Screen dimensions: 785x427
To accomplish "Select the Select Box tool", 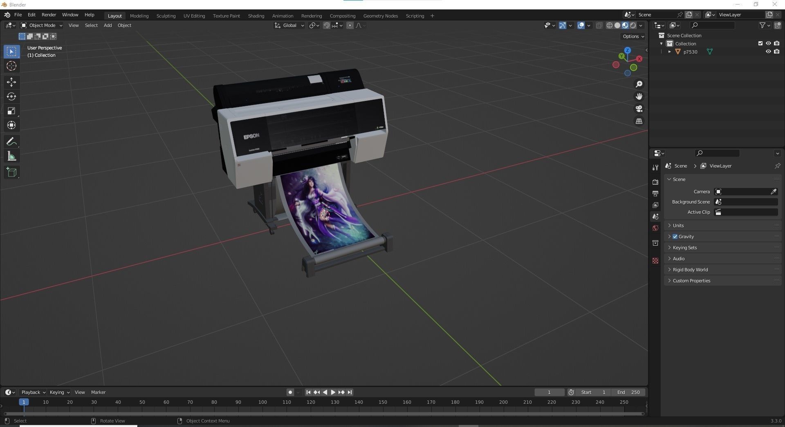I will click(11, 51).
